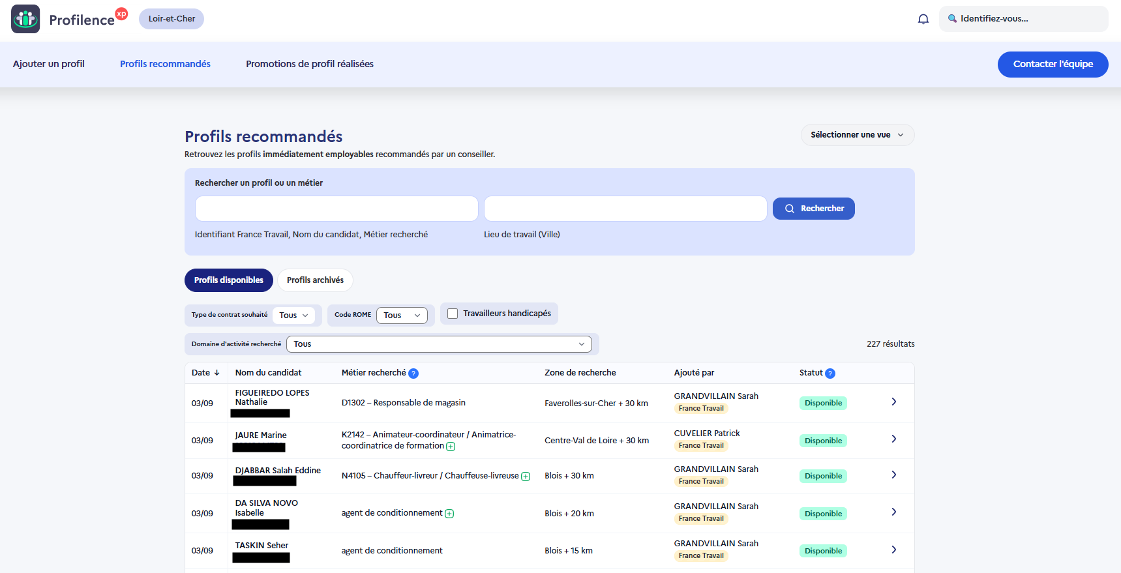Go to Promotions de profil réalisées
The height and width of the screenshot is (573, 1121).
pos(310,64)
